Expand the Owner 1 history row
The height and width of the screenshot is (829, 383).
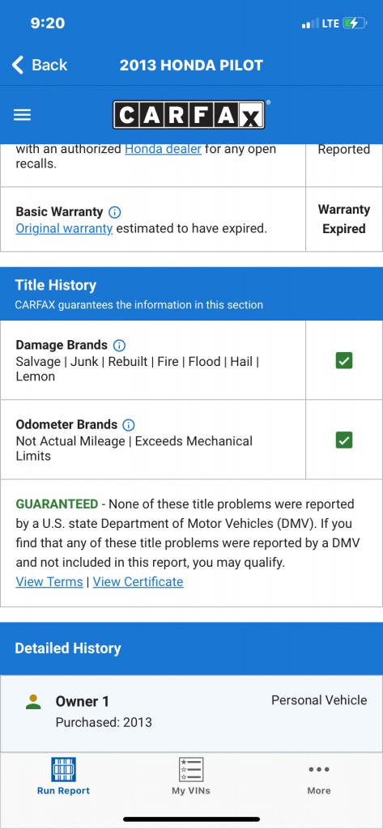click(x=191, y=713)
